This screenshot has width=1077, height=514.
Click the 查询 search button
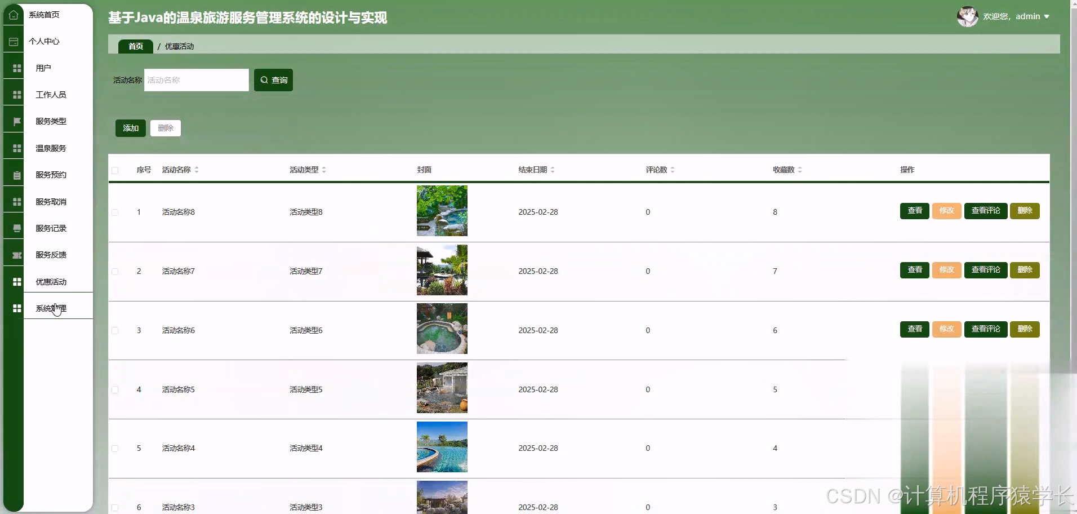pos(273,80)
